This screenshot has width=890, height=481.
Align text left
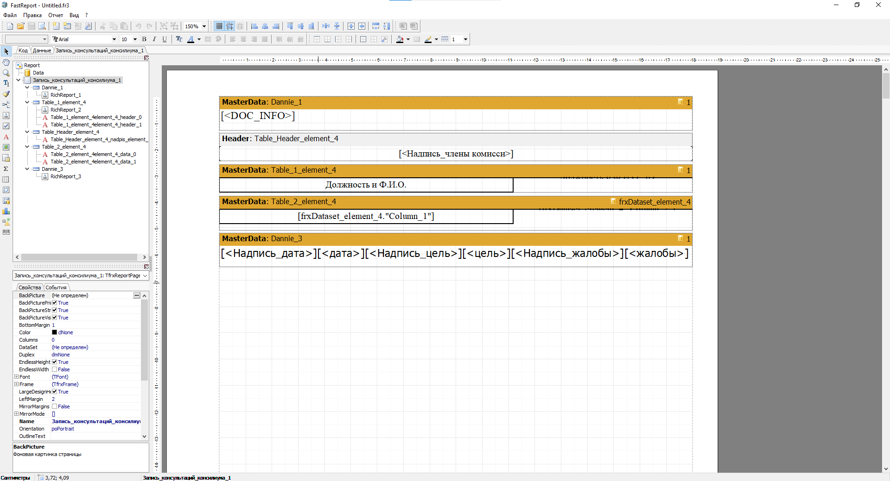coord(233,39)
